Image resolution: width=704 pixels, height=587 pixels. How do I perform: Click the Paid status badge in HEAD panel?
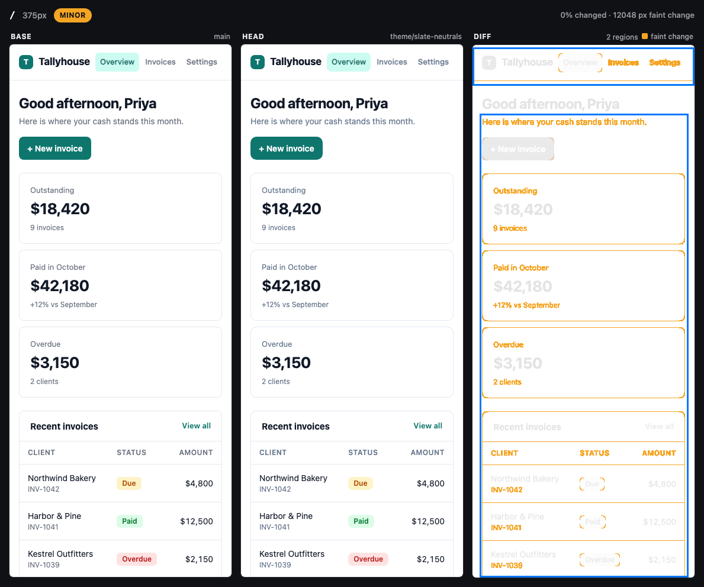361,521
